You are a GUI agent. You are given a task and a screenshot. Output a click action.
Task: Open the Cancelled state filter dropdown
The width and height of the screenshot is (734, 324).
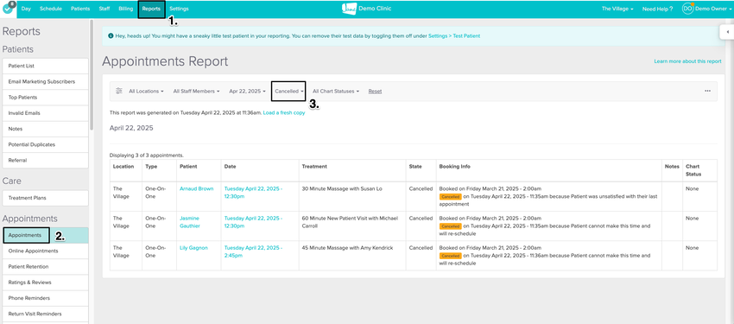point(289,92)
